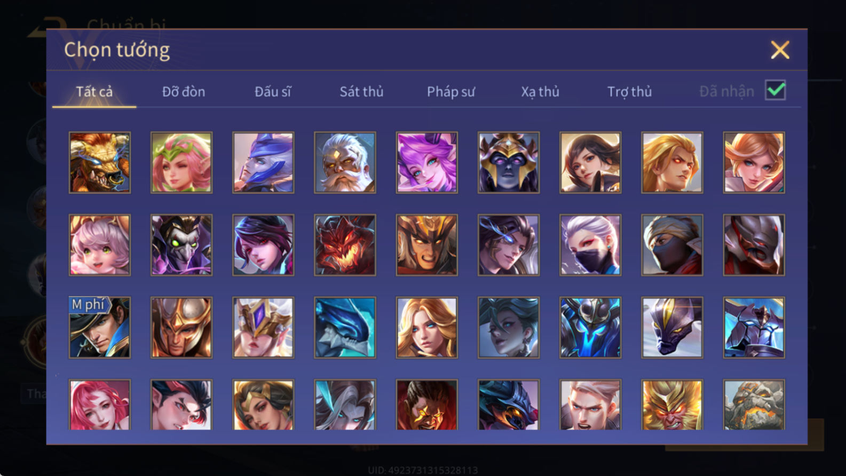The image size is (846, 476).
Task: Select the masked silver-haired female hero
Action: [x=590, y=245]
